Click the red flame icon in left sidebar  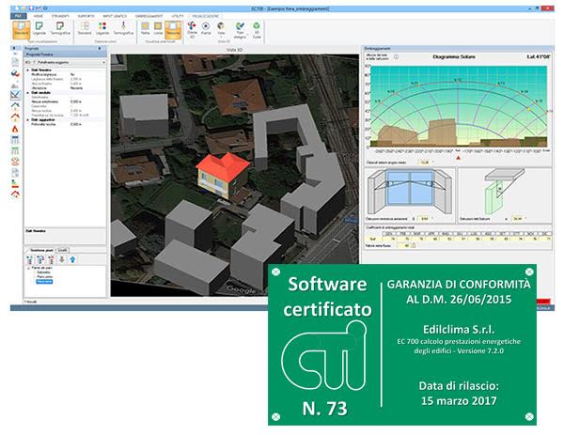tap(15, 129)
